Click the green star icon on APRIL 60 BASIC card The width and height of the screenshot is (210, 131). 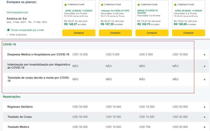tap(175, 5)
